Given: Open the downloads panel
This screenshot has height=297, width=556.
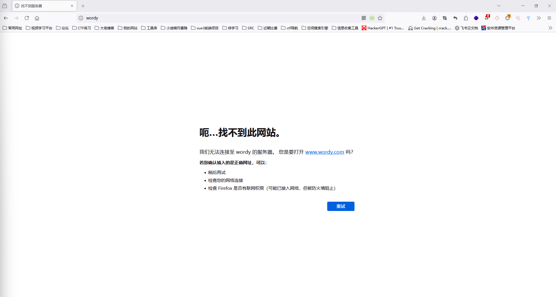Looking at the screenshot, I should pos(424,18).
